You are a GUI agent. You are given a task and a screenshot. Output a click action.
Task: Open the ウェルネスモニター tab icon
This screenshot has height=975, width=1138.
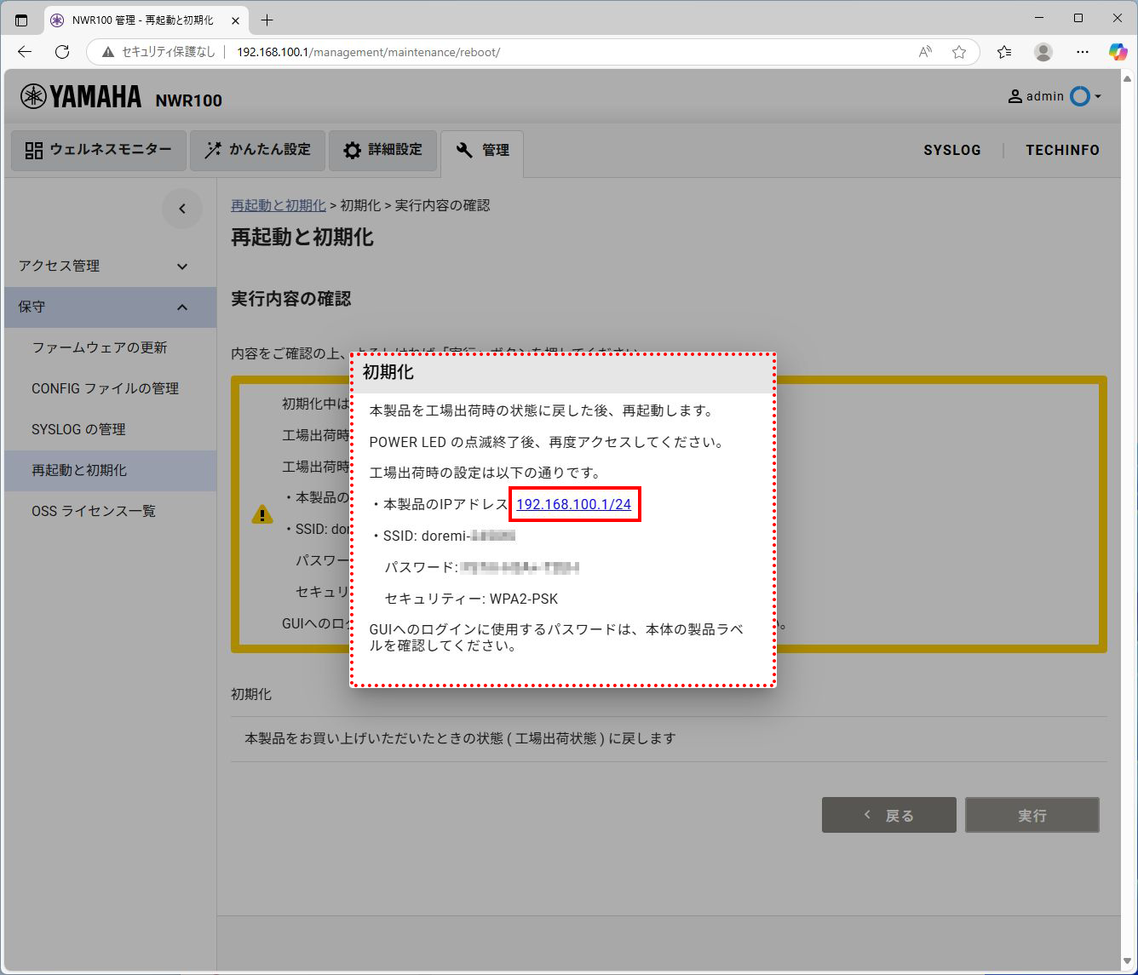pyautogui.click(x=32, y=150)
